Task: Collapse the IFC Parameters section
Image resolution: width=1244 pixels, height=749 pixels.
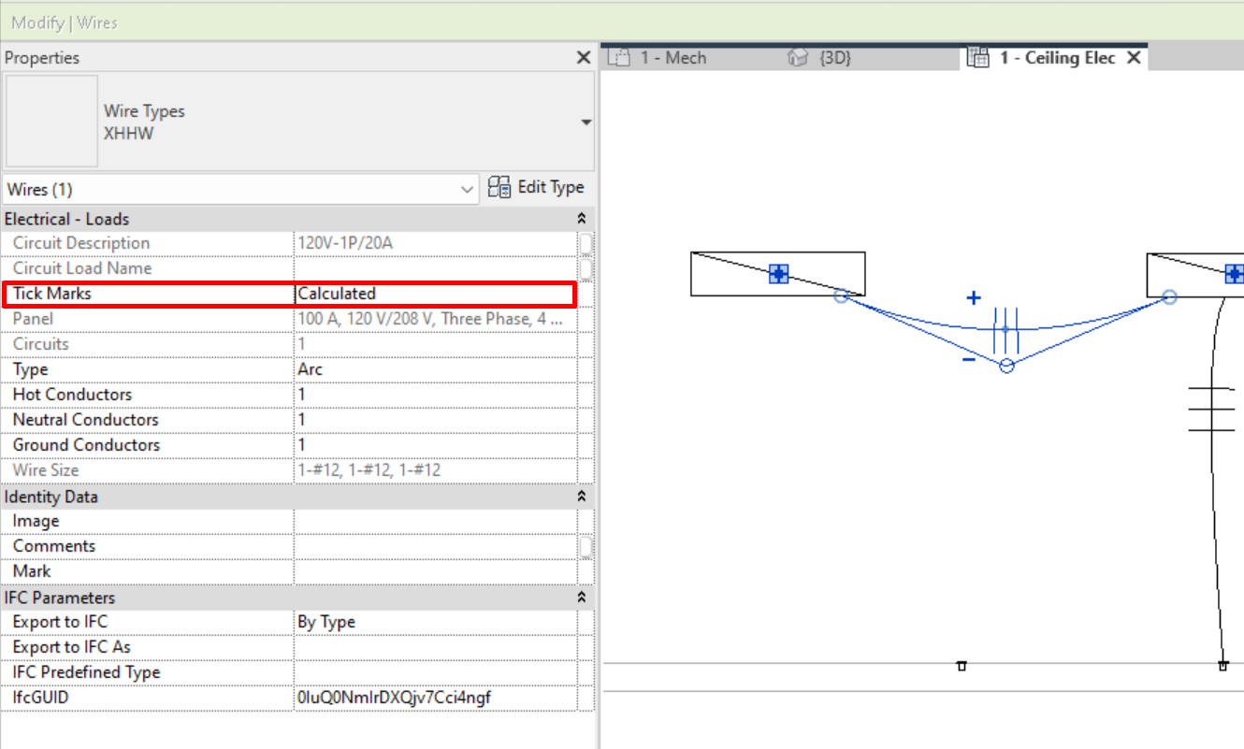Action: click(583, 598)
